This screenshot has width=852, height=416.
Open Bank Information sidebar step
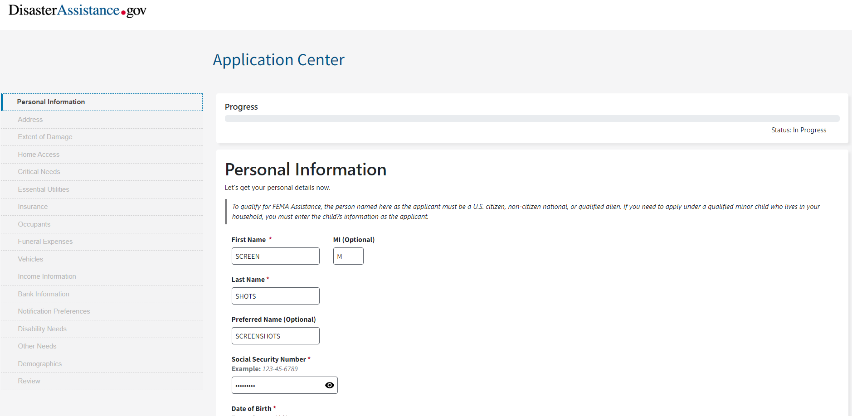44,294
